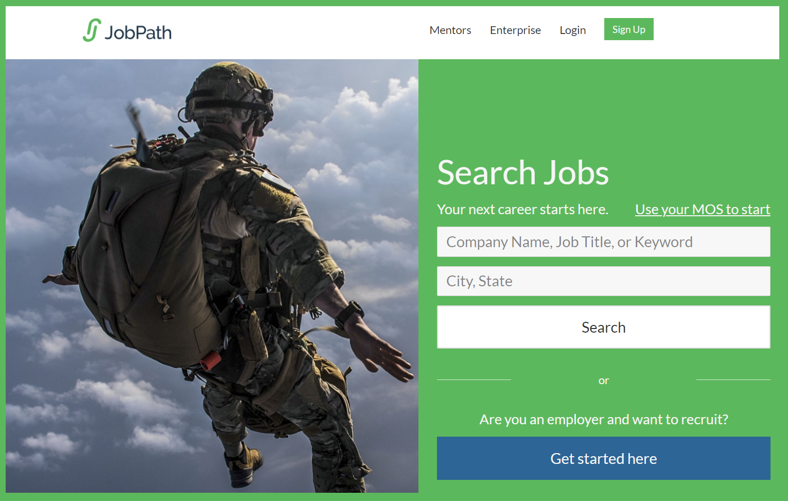788x501 pixels.
Task: Focus the Company Name, Job Title, or Keyword field
Action: click(603, 242)
